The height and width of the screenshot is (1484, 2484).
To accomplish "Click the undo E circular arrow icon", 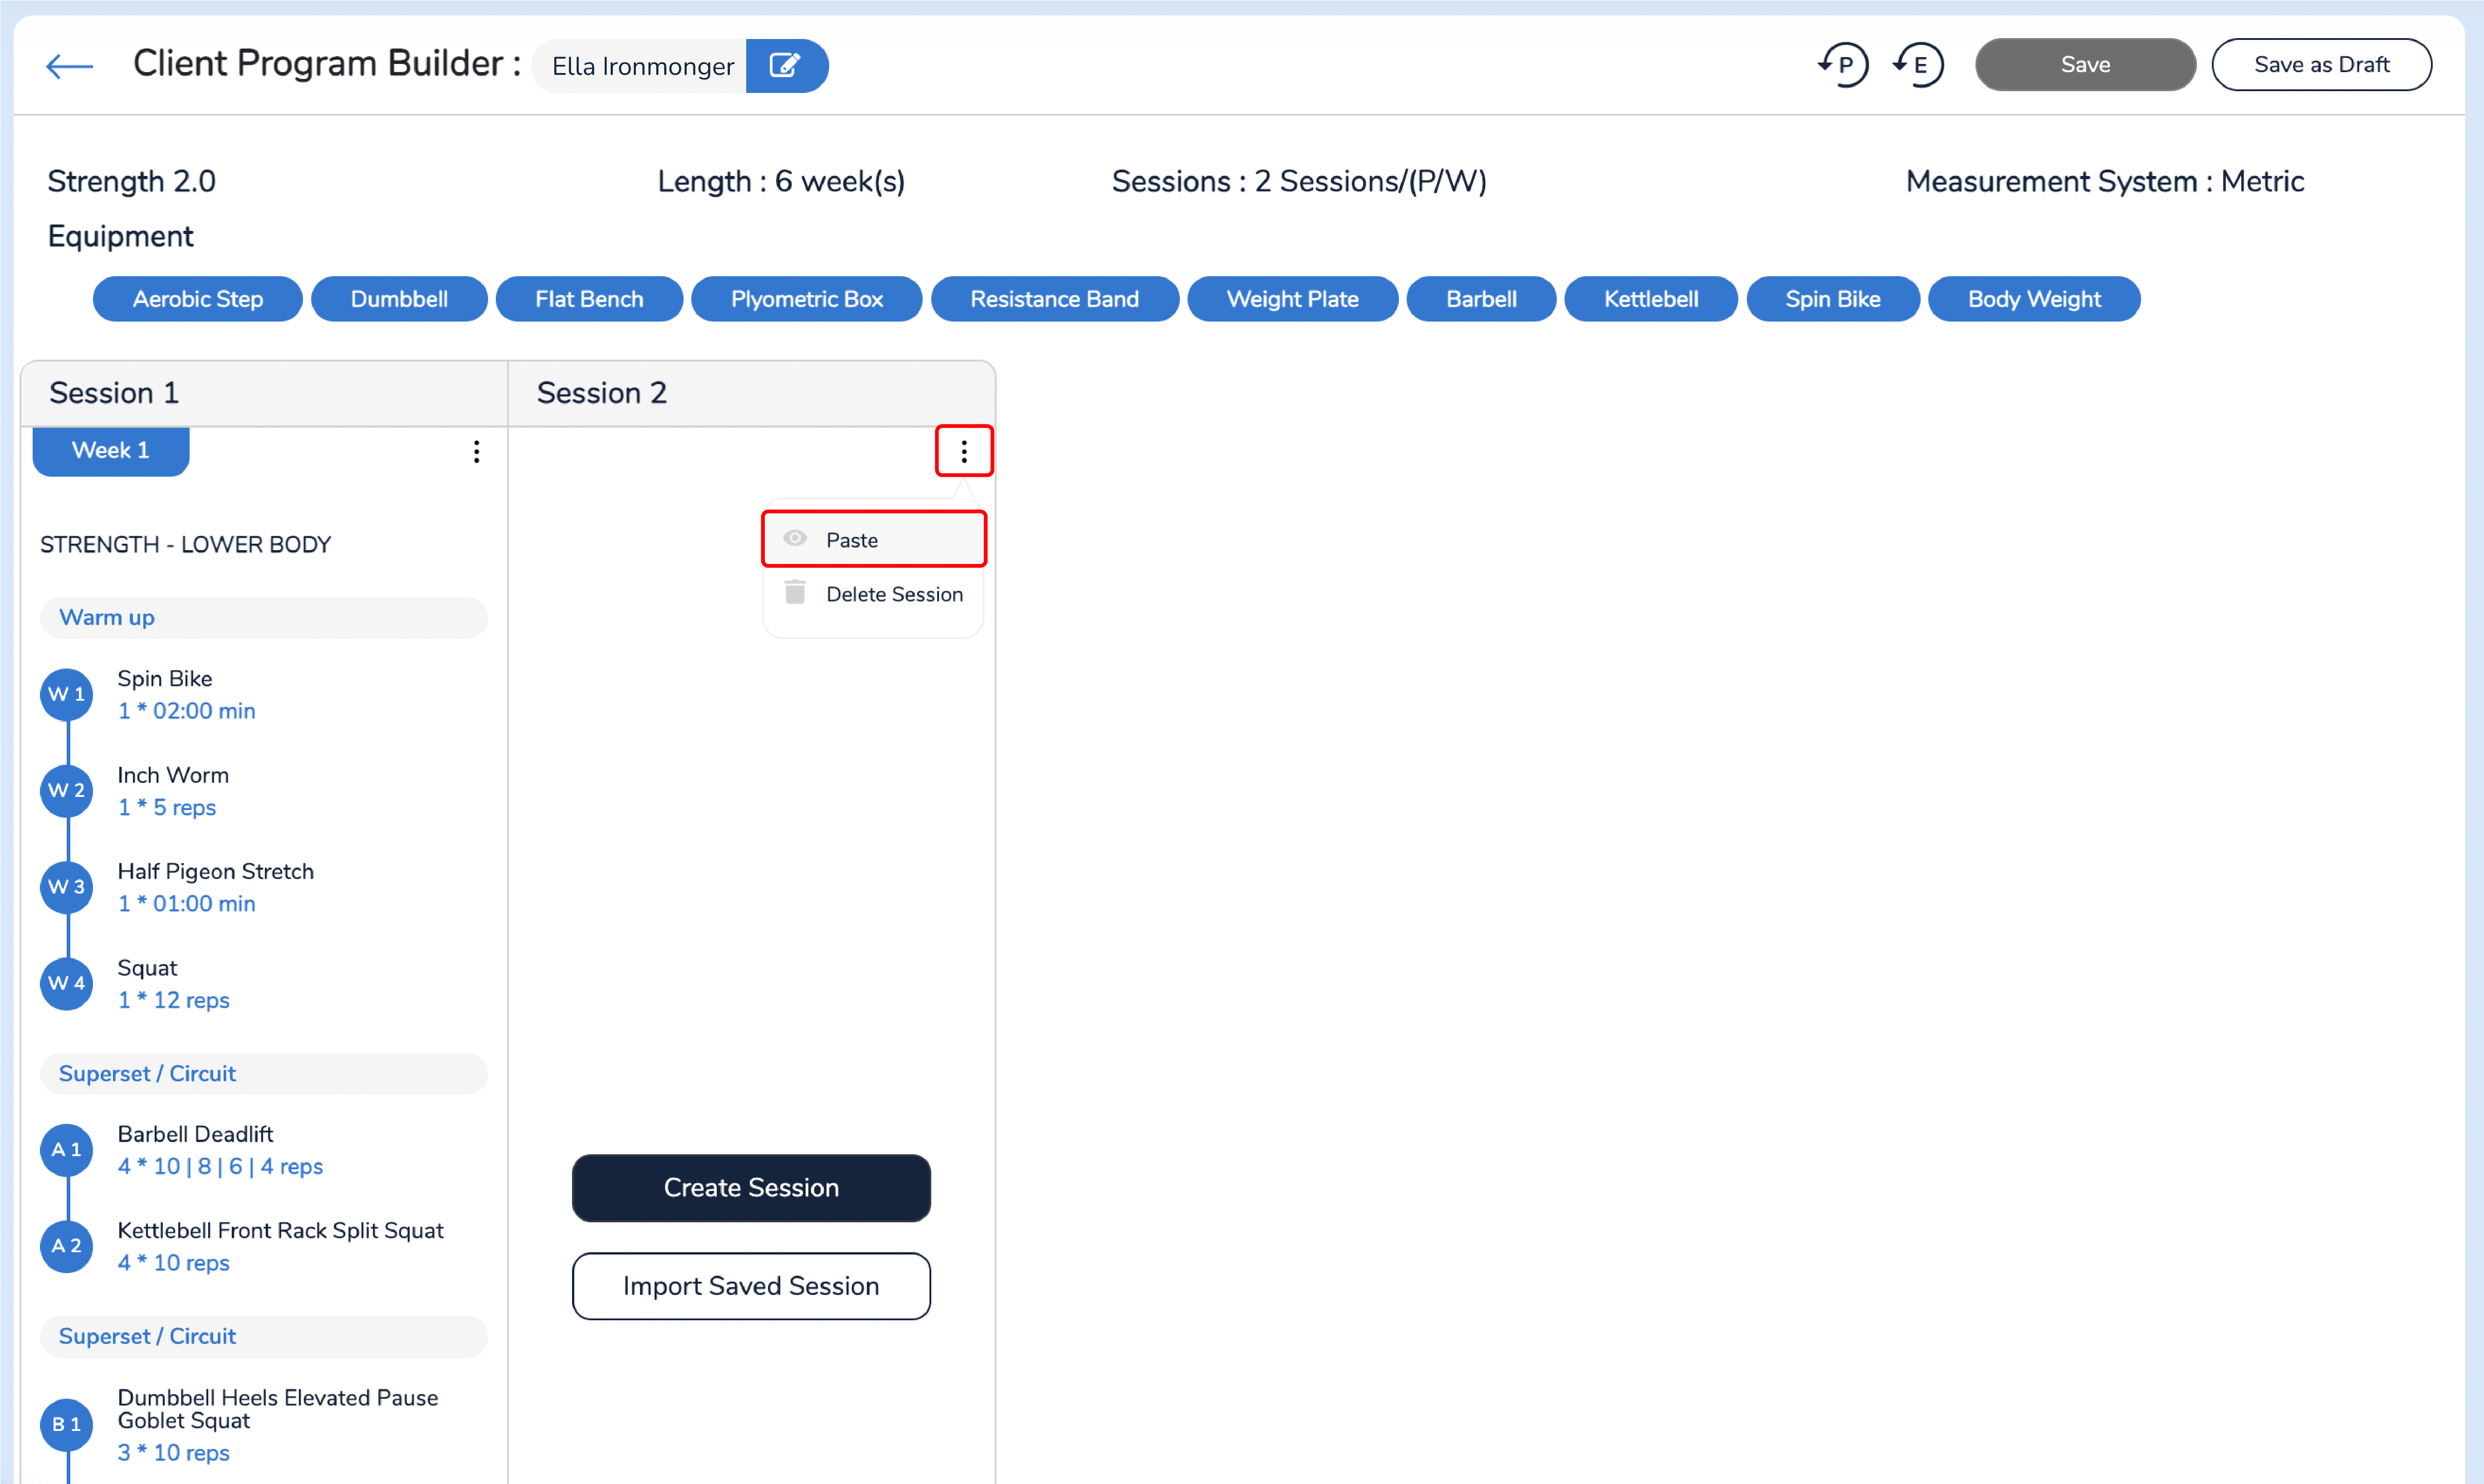I will point(1918,65).
